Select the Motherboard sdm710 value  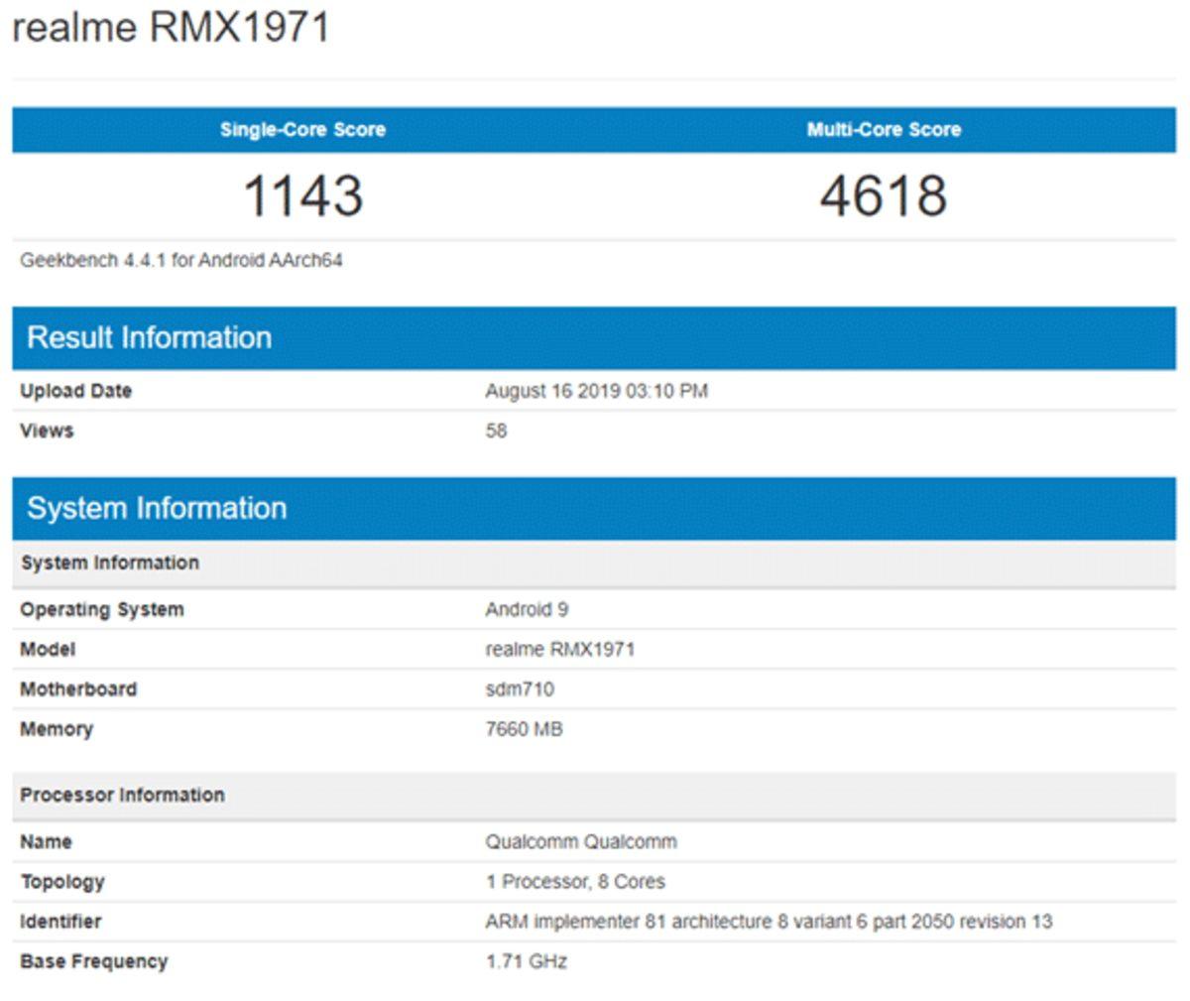tap(523, 688)
